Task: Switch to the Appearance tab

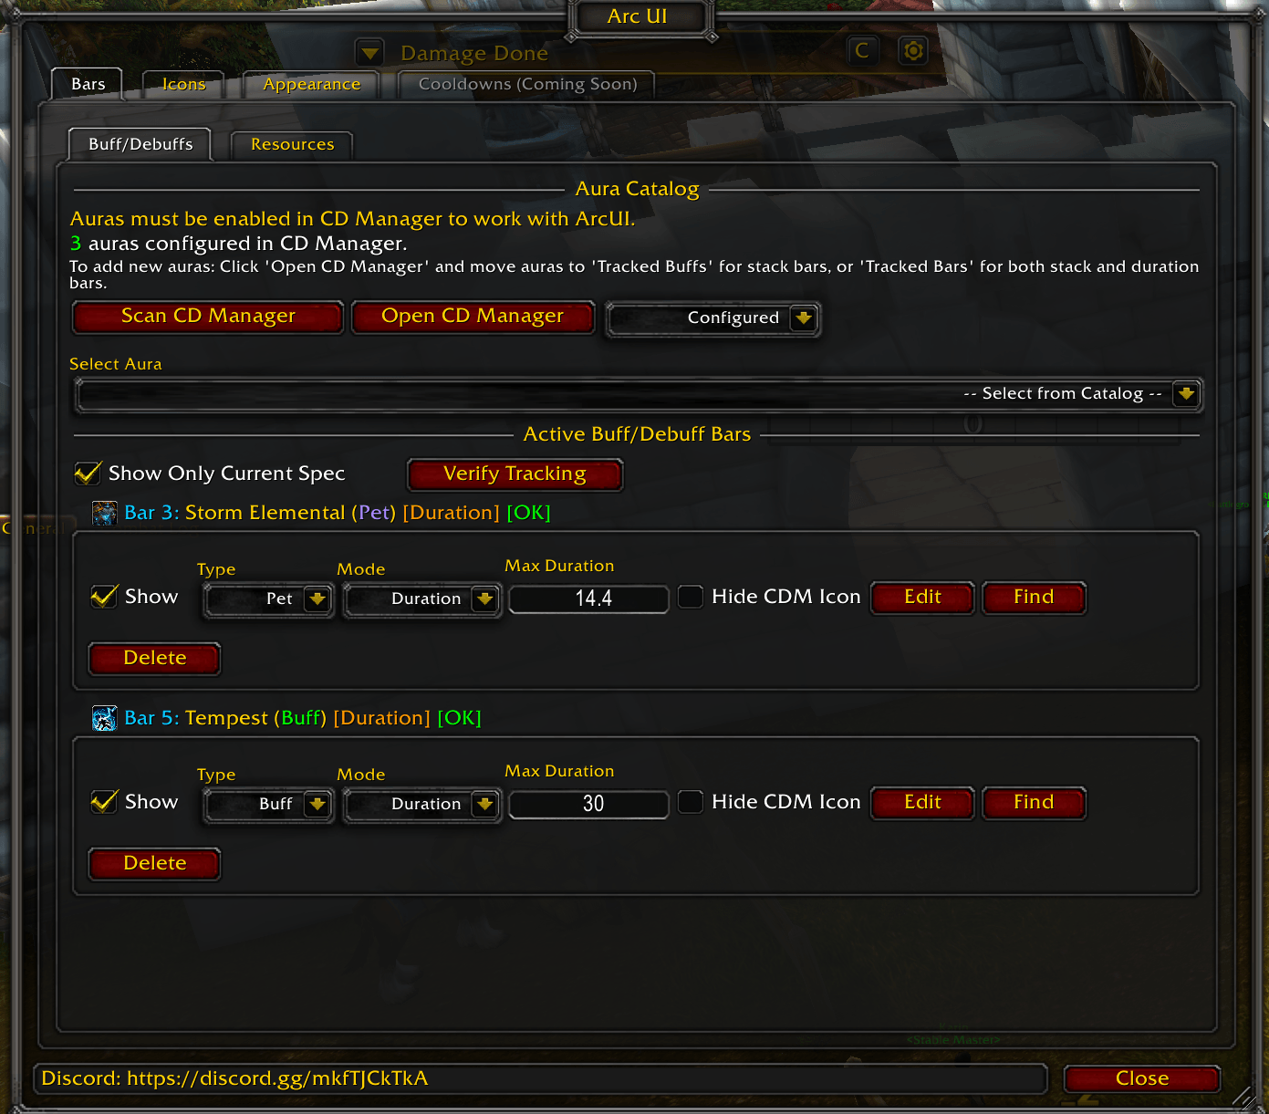Action: 311,84
